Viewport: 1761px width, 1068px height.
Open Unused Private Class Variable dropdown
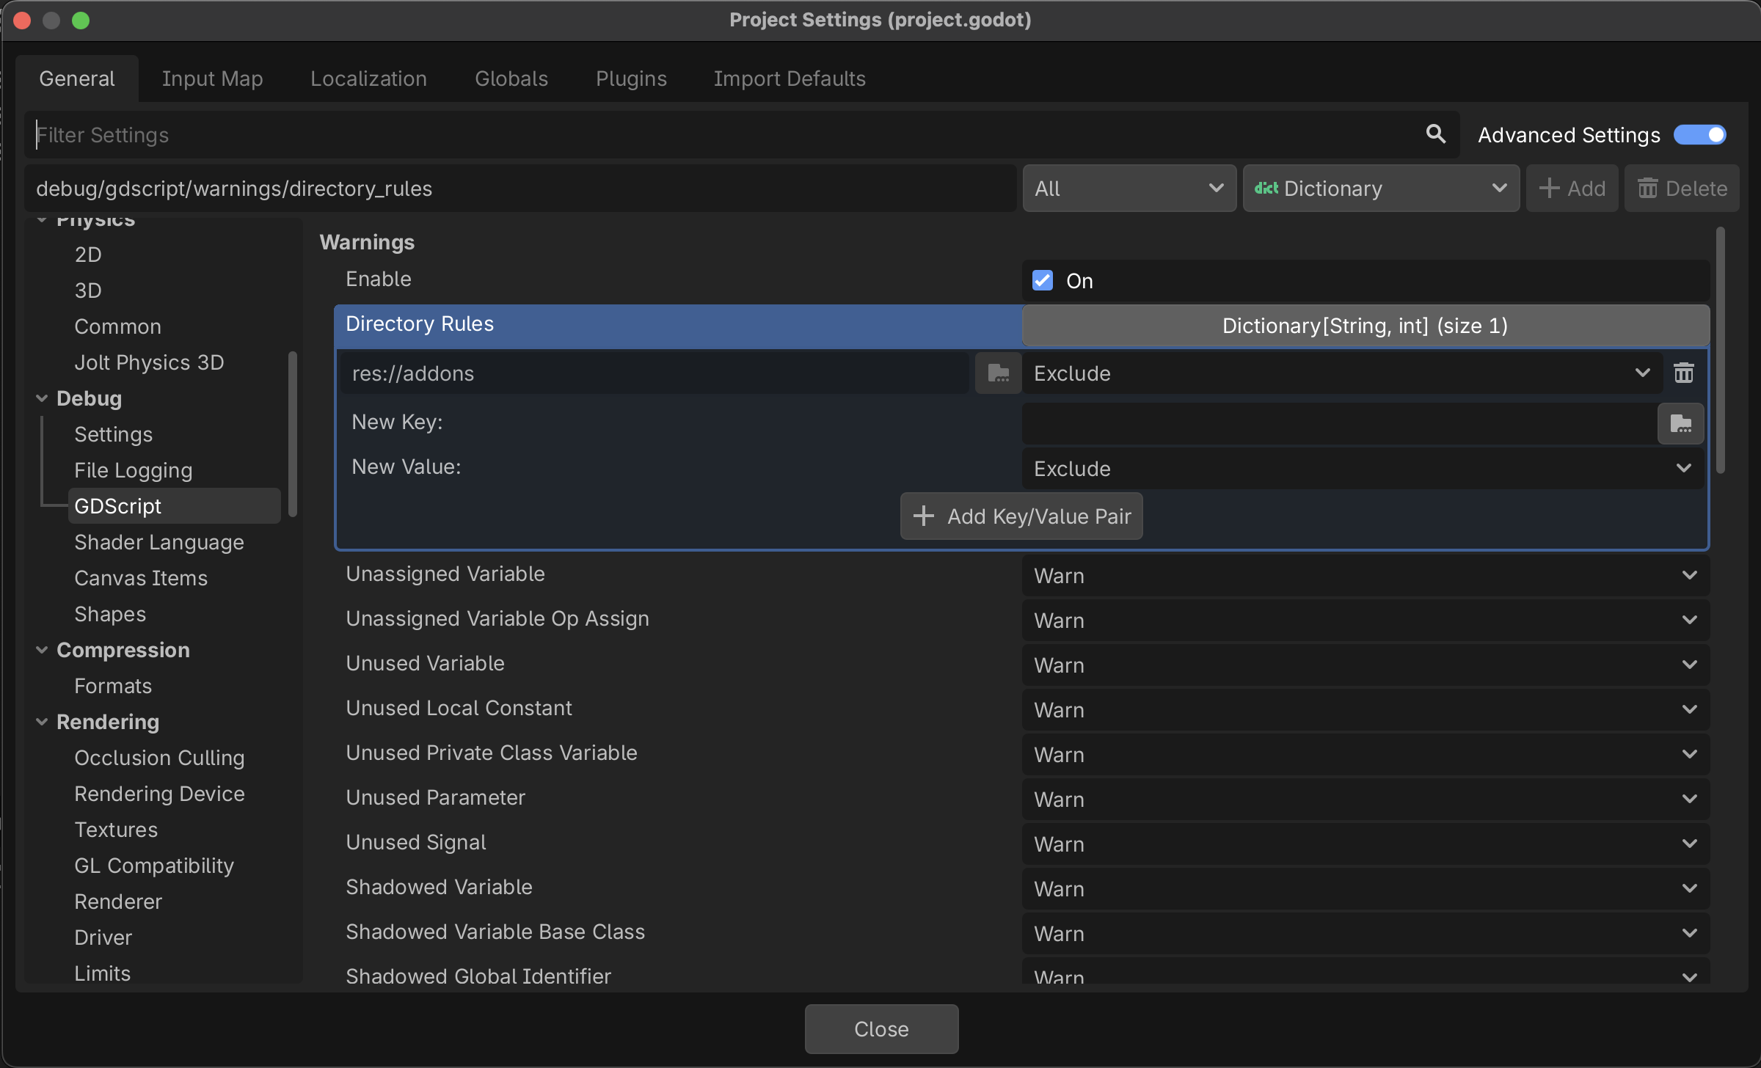[1366, 755]
